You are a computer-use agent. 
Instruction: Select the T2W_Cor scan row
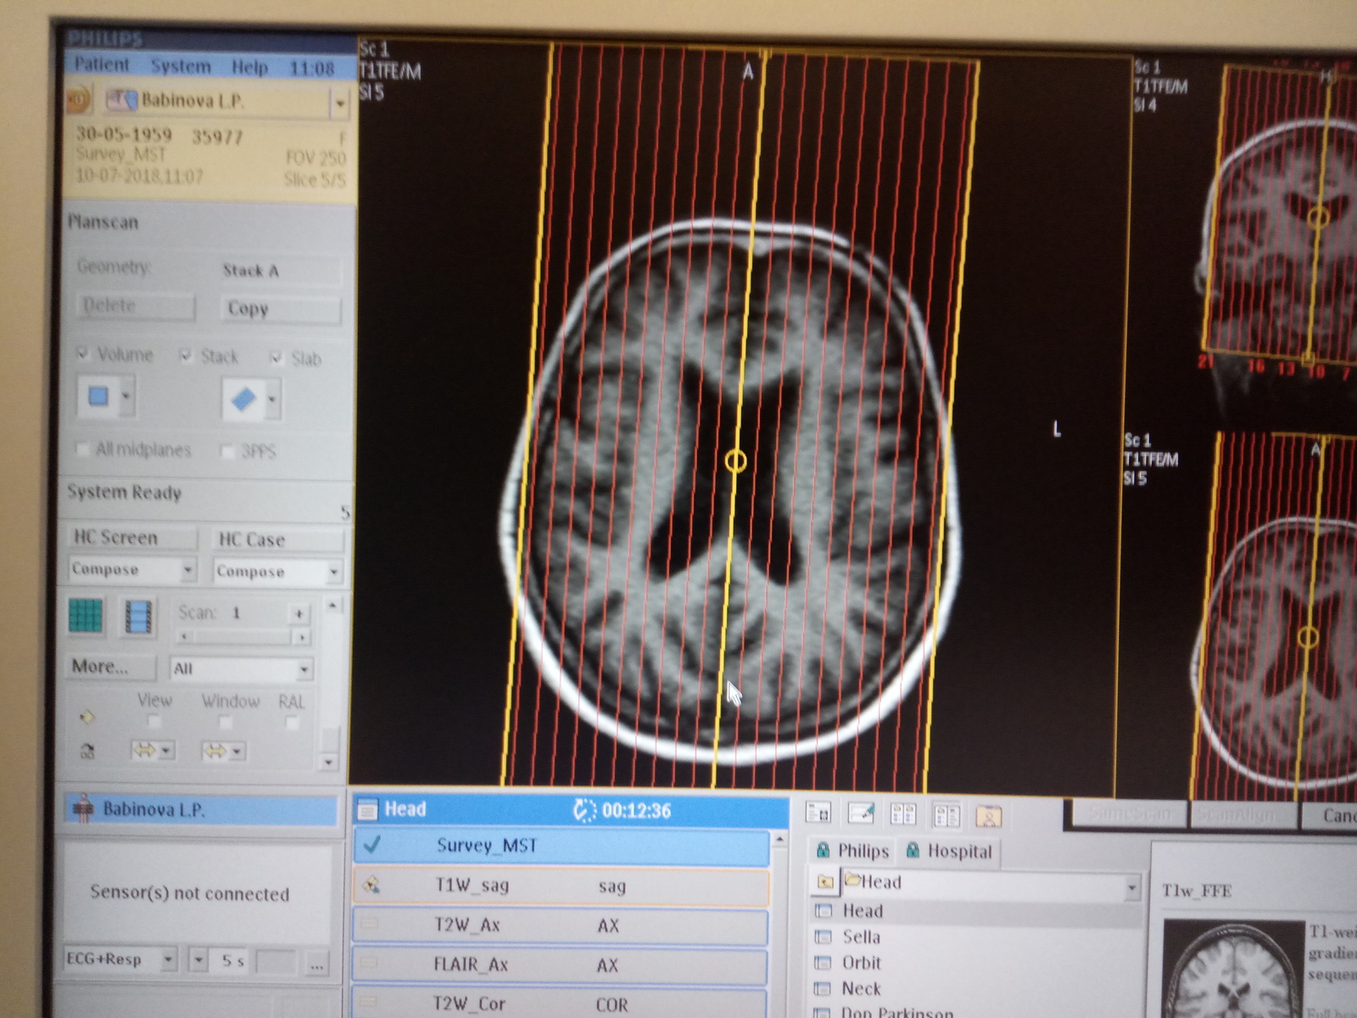pos(561,1004)
